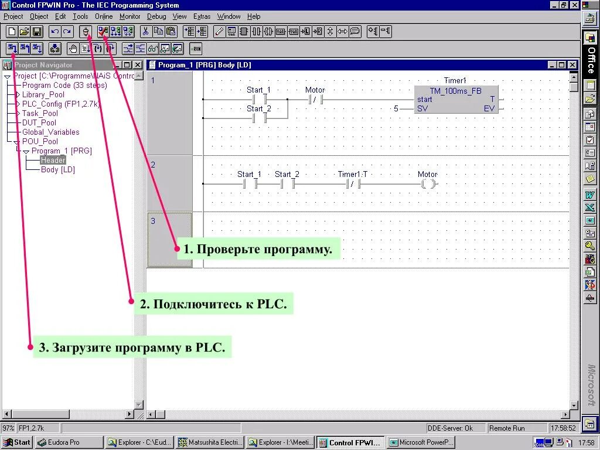Viewport: 600px width, 450px height.
Task: Select Global_Variables in navigator
Action: coord(50,132)
